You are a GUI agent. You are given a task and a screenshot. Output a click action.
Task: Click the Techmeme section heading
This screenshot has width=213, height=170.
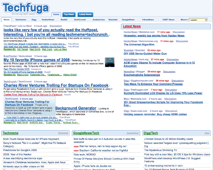10,133
